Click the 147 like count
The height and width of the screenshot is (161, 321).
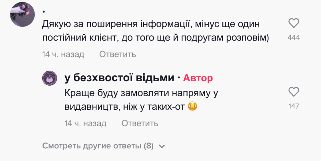[x=294, y=106]
